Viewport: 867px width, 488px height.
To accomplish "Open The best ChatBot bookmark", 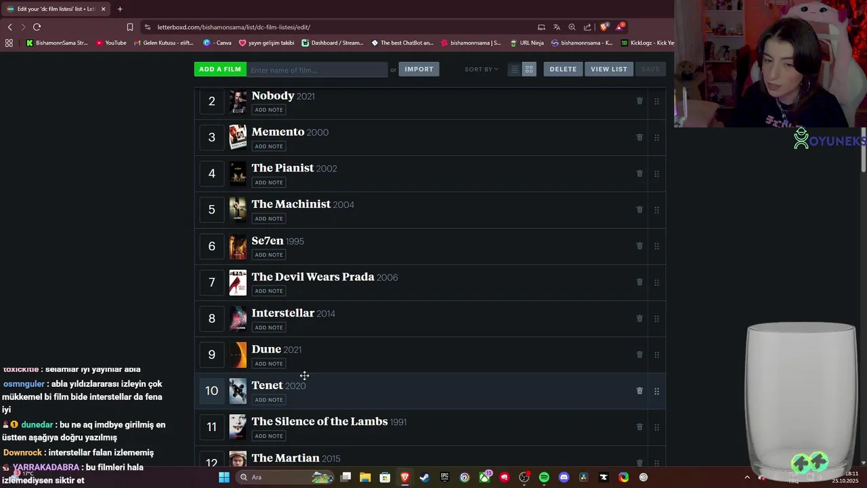I will click(402, 43).
